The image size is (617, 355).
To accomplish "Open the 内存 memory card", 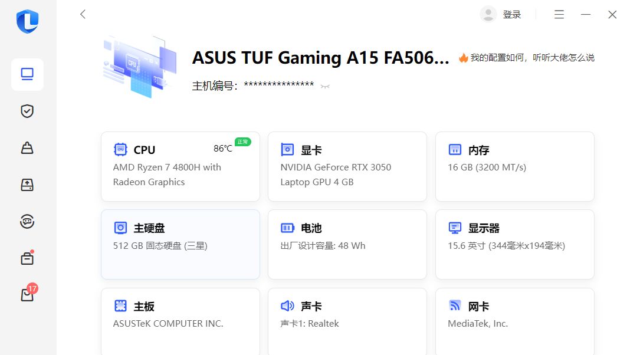I will pyautogui.click(x=515, y=166).
